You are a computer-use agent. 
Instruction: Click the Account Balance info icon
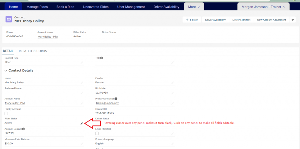(23, 129)
